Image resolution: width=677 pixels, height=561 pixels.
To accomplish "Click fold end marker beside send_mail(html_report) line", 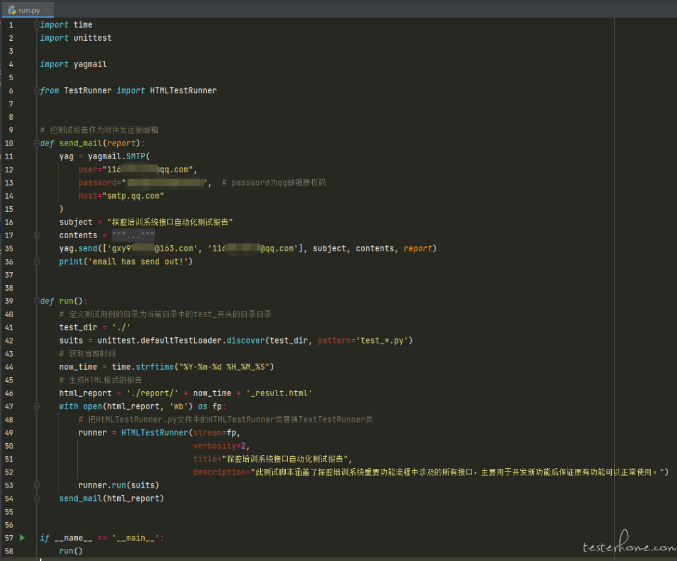I will point(37,498).
